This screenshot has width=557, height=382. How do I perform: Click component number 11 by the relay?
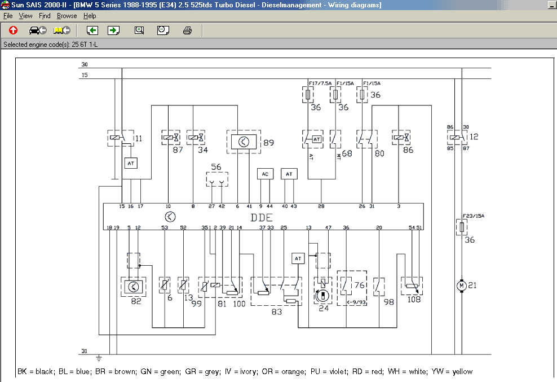point(139,138)
